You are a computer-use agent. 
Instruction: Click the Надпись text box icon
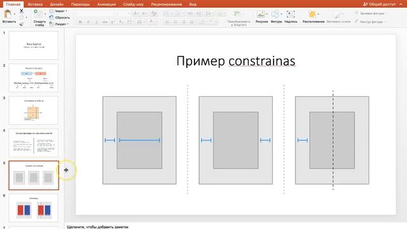(291, 14)
